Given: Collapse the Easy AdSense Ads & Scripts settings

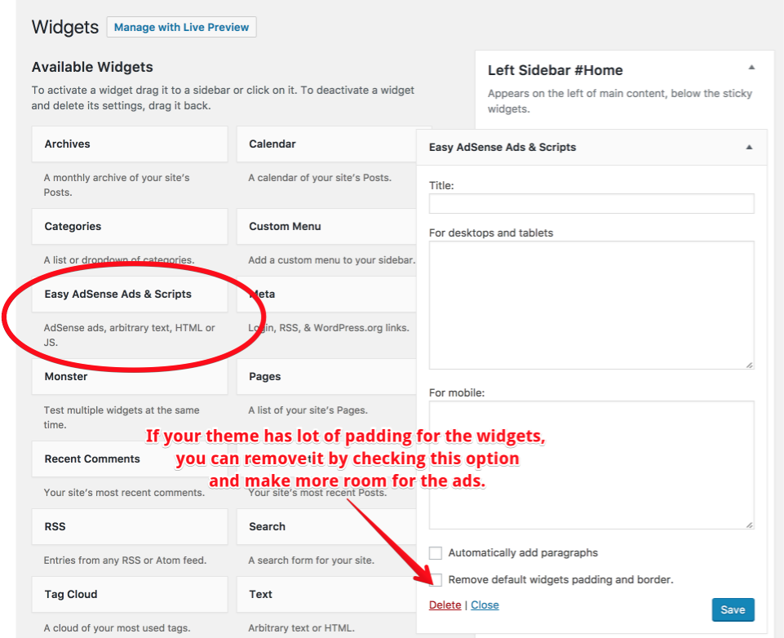Looking at the screenshot, I should 748,147.
